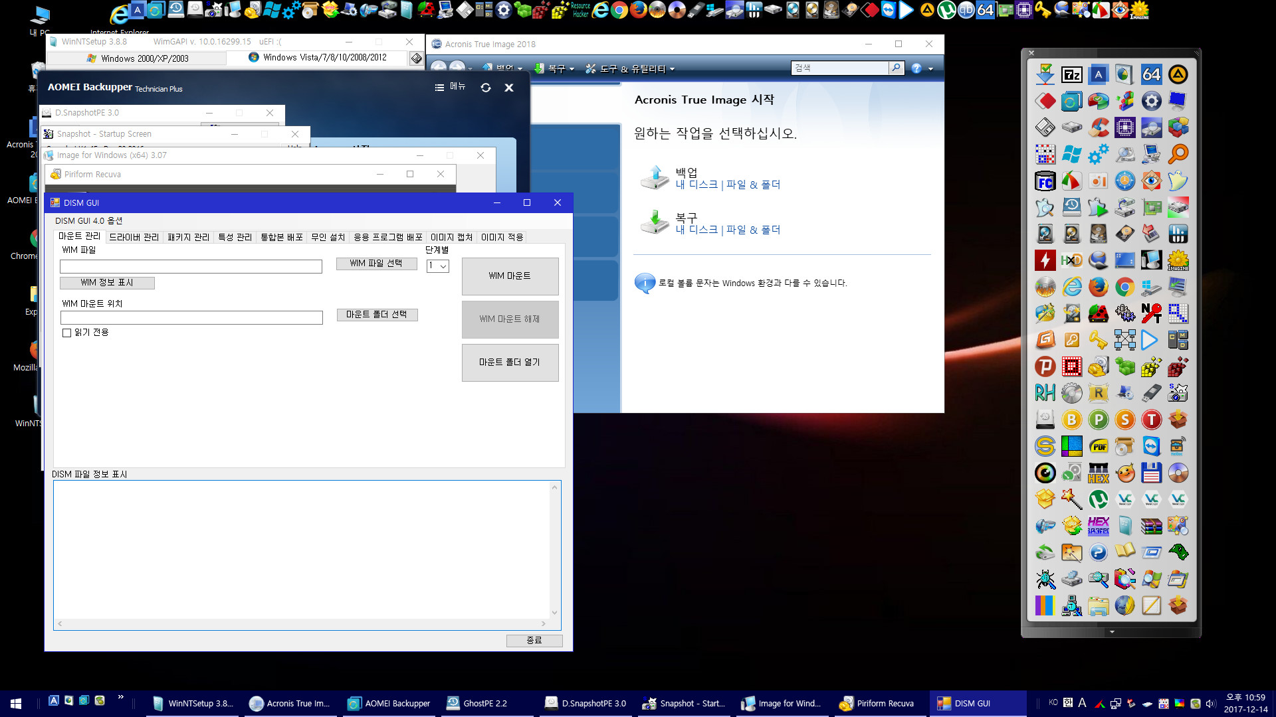Click the WIM 파일 path input field
1276x717 pixels.
191,266
